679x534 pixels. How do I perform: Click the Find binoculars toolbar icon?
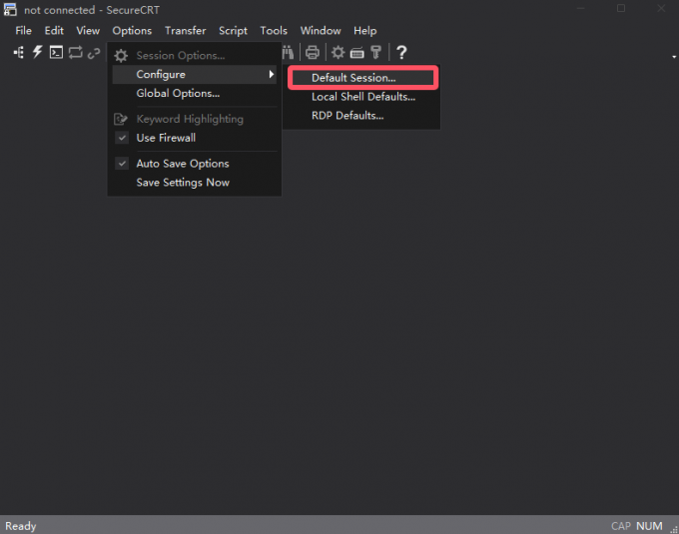click(288, 52)
